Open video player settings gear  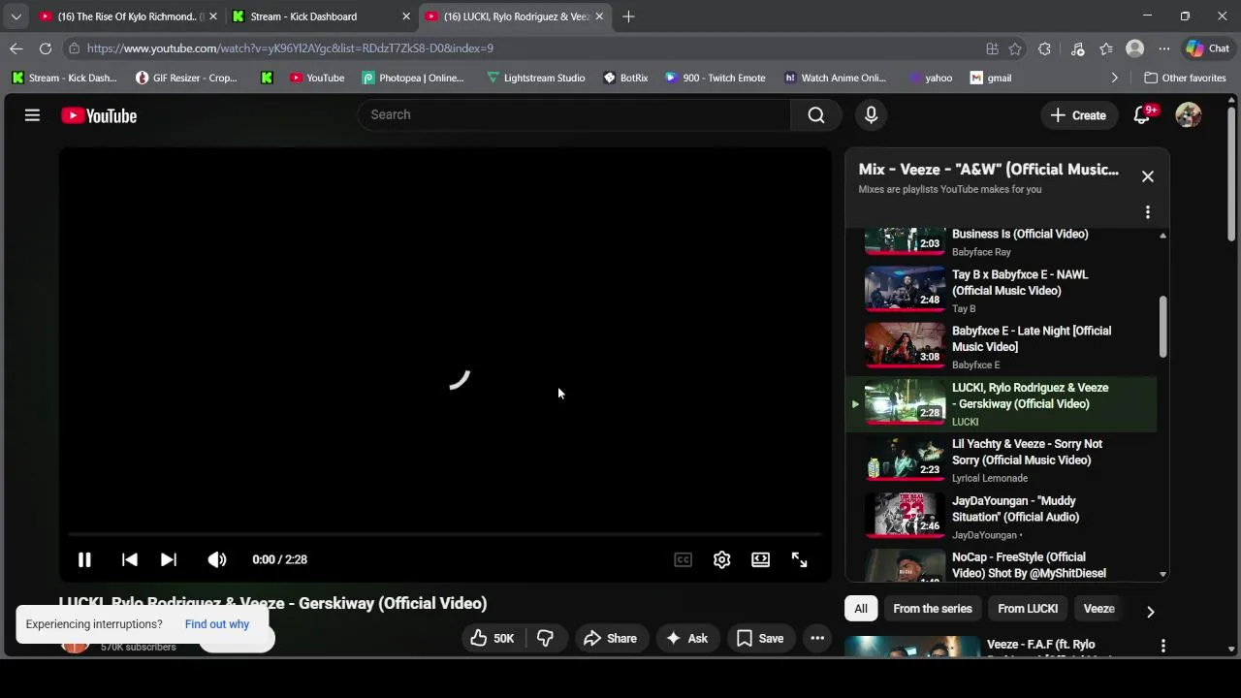click(721, 559)
